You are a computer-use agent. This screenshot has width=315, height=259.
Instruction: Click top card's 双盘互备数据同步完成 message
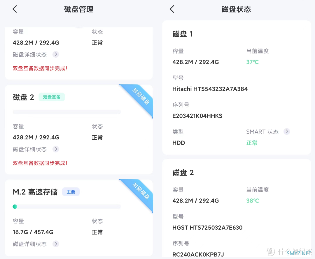click(x=40, y=68)
